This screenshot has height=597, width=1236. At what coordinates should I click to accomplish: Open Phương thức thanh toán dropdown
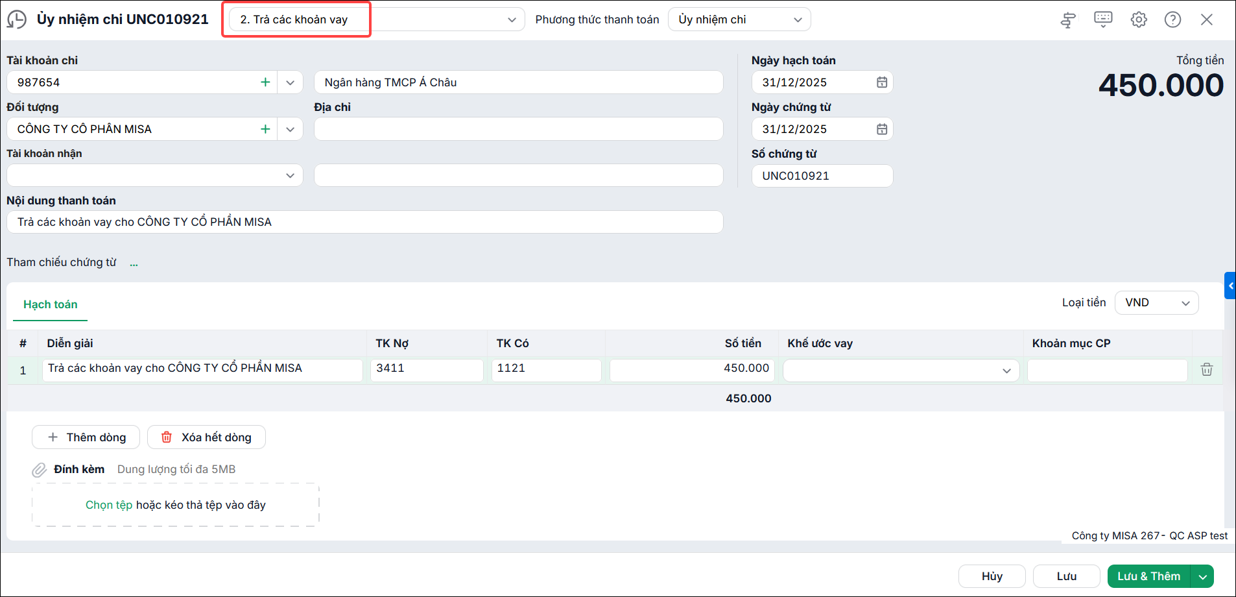[739, 19]
